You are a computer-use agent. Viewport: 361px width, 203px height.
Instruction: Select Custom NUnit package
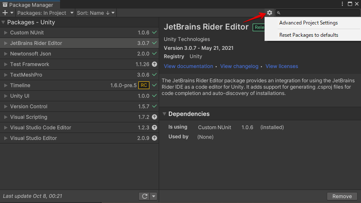click(x=80, y=32)
